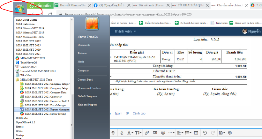
Task: Click the undo arrow in the editor
Action: point(205,133)
